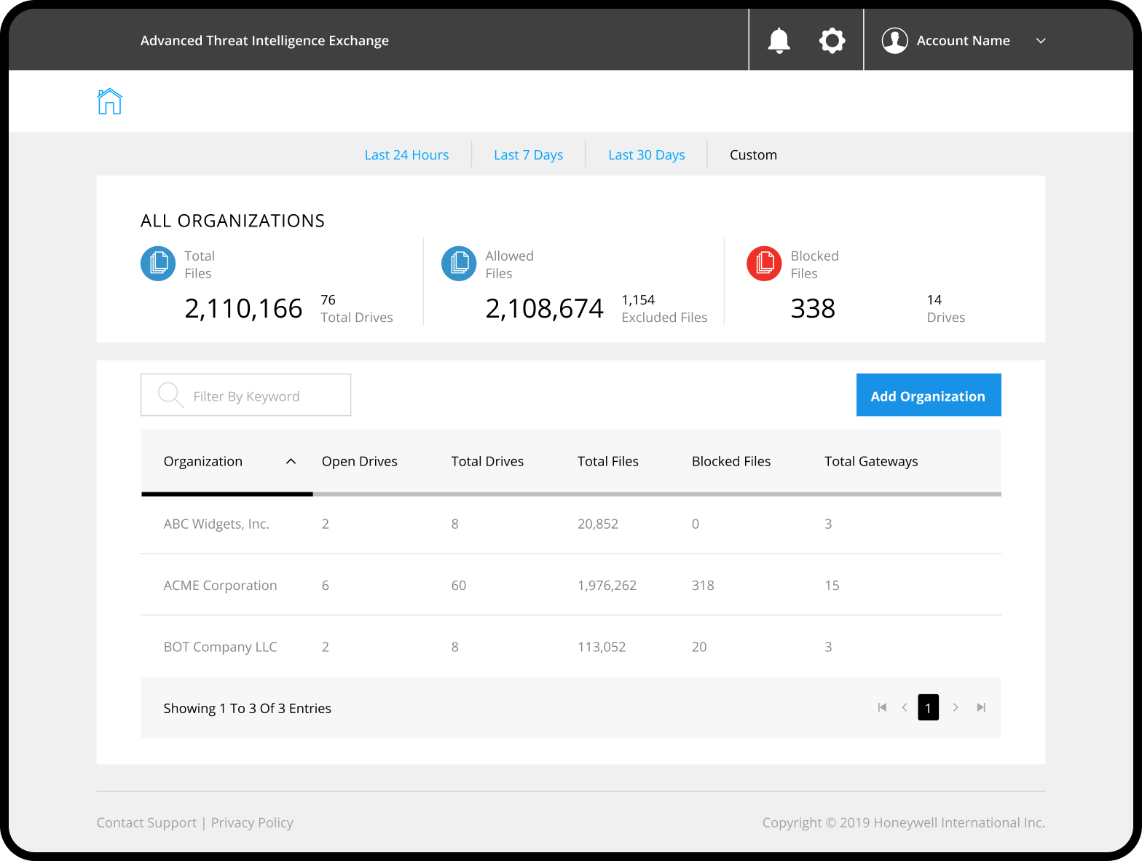The height and width of the screenshot is (861, 1142).
Task: Sort by Open Drives column
Action: 360,461
